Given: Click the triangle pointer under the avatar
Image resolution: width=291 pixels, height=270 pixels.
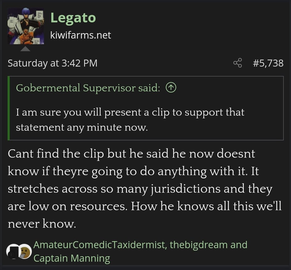Looking at the screenshot, I should tap(25, 49).
